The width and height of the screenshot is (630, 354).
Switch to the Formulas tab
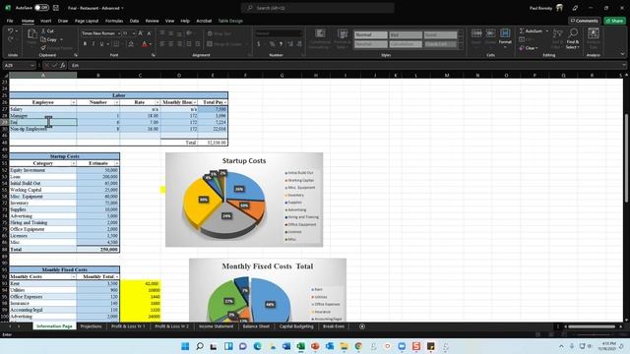coord(114,21)
